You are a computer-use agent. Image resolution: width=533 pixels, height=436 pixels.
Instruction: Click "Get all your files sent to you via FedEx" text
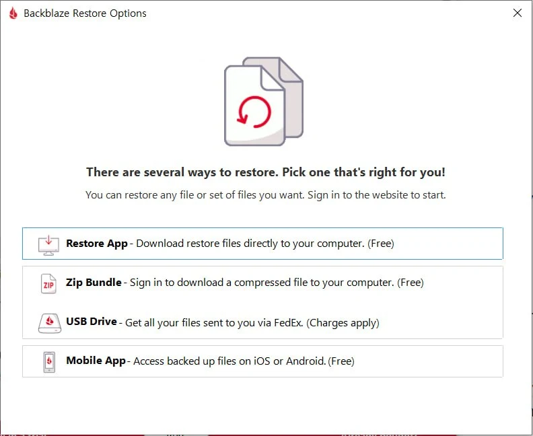[x=214, y=322]
